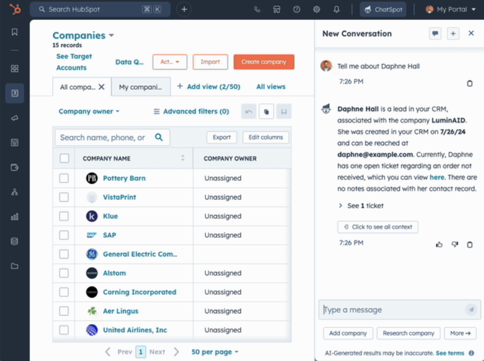The image size is (484, 361).
Task: Check the Corning Incorporated row checkbox
Action: [64, 292]
